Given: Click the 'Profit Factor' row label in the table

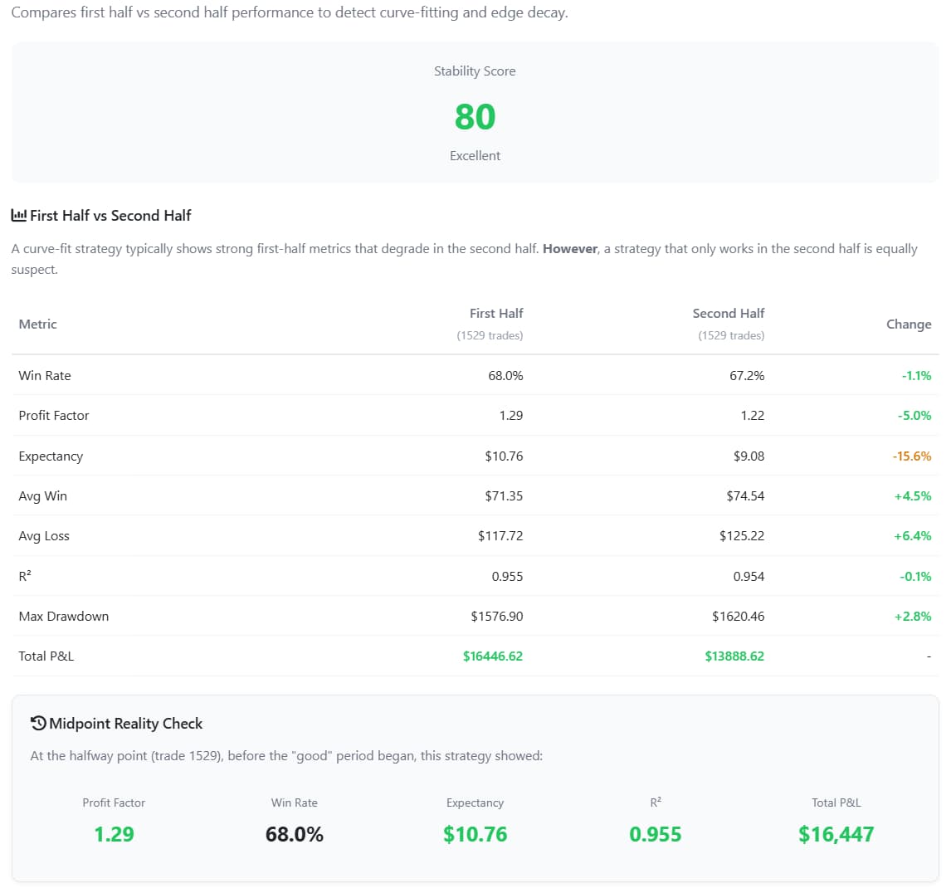Looking at the screenshot, I should (54, 416).
